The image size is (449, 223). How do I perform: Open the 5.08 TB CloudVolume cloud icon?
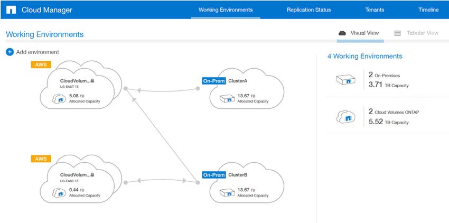tap(59, 98)
